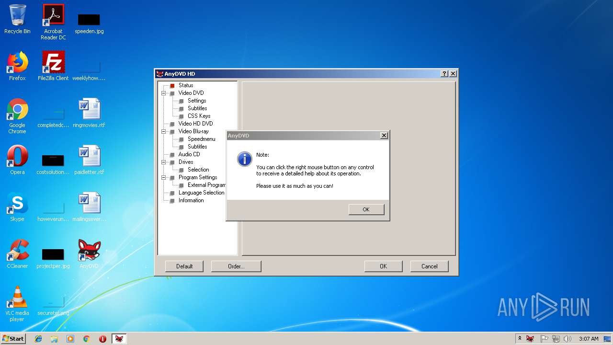Click the gray icon beside Video HD DVD
This screenshot has height=345, width=613.
point(172,124)
